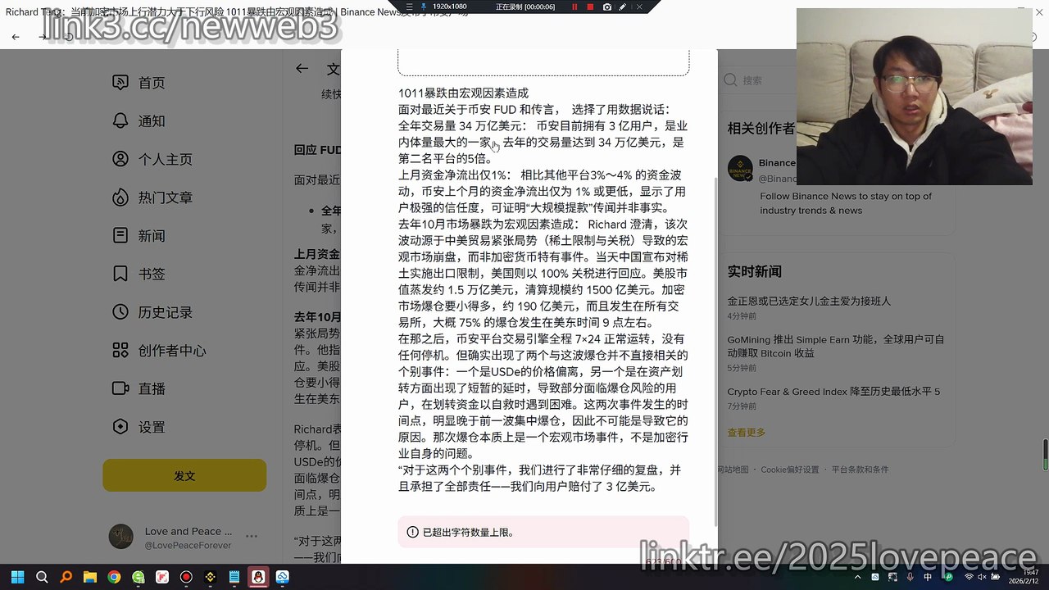This screenshot has height=590, width=1049.
Task: Click the yellow 发文 post button
Action: coord(184,475)
